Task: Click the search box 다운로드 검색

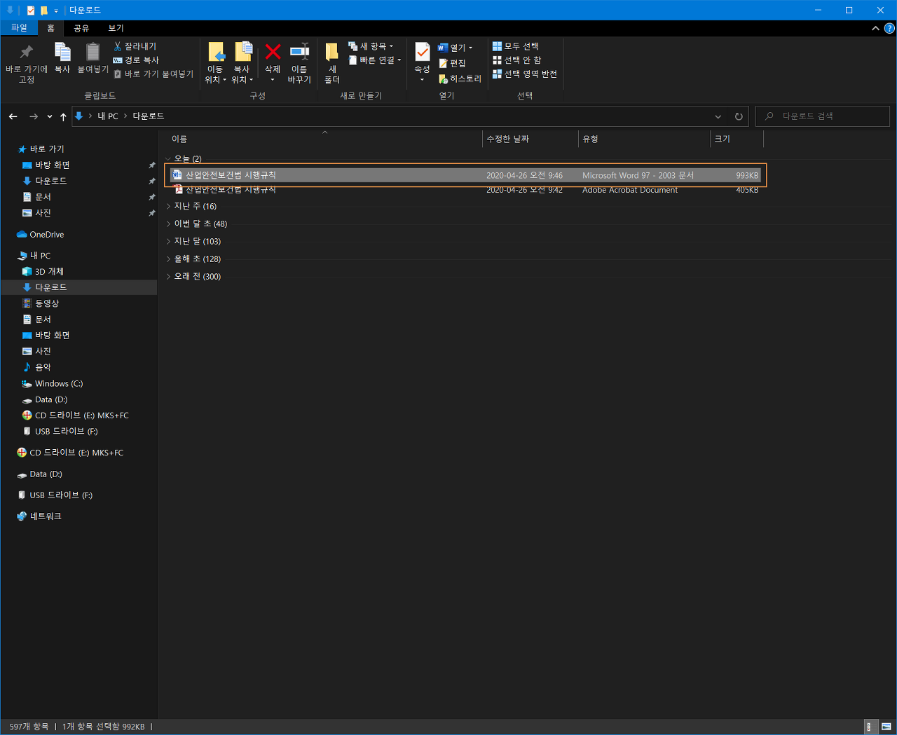Action: (x=823, y=116)
